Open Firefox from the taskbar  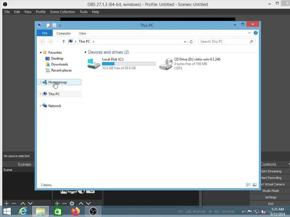(x=76, y=211)
